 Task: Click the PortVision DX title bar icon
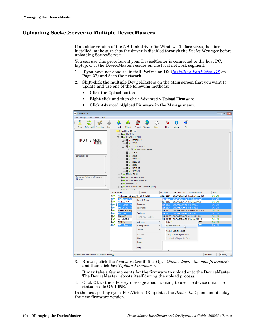(x=75, y=114)
